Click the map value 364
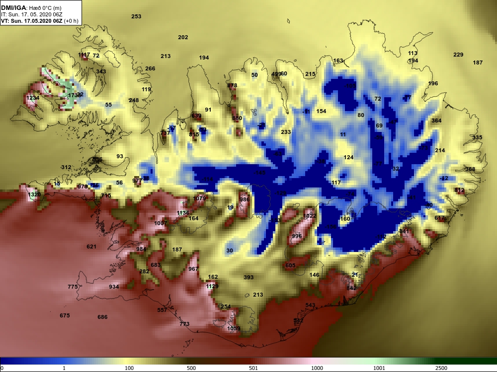 point(436,121)
